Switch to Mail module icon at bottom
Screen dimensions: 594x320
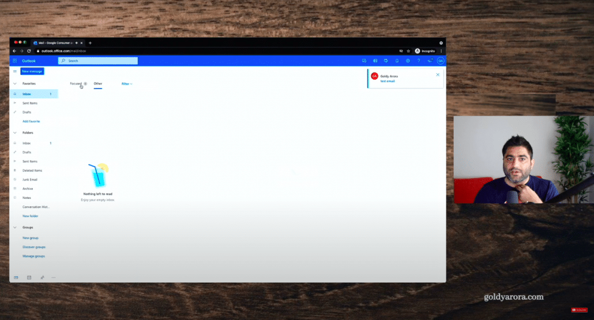16,277
